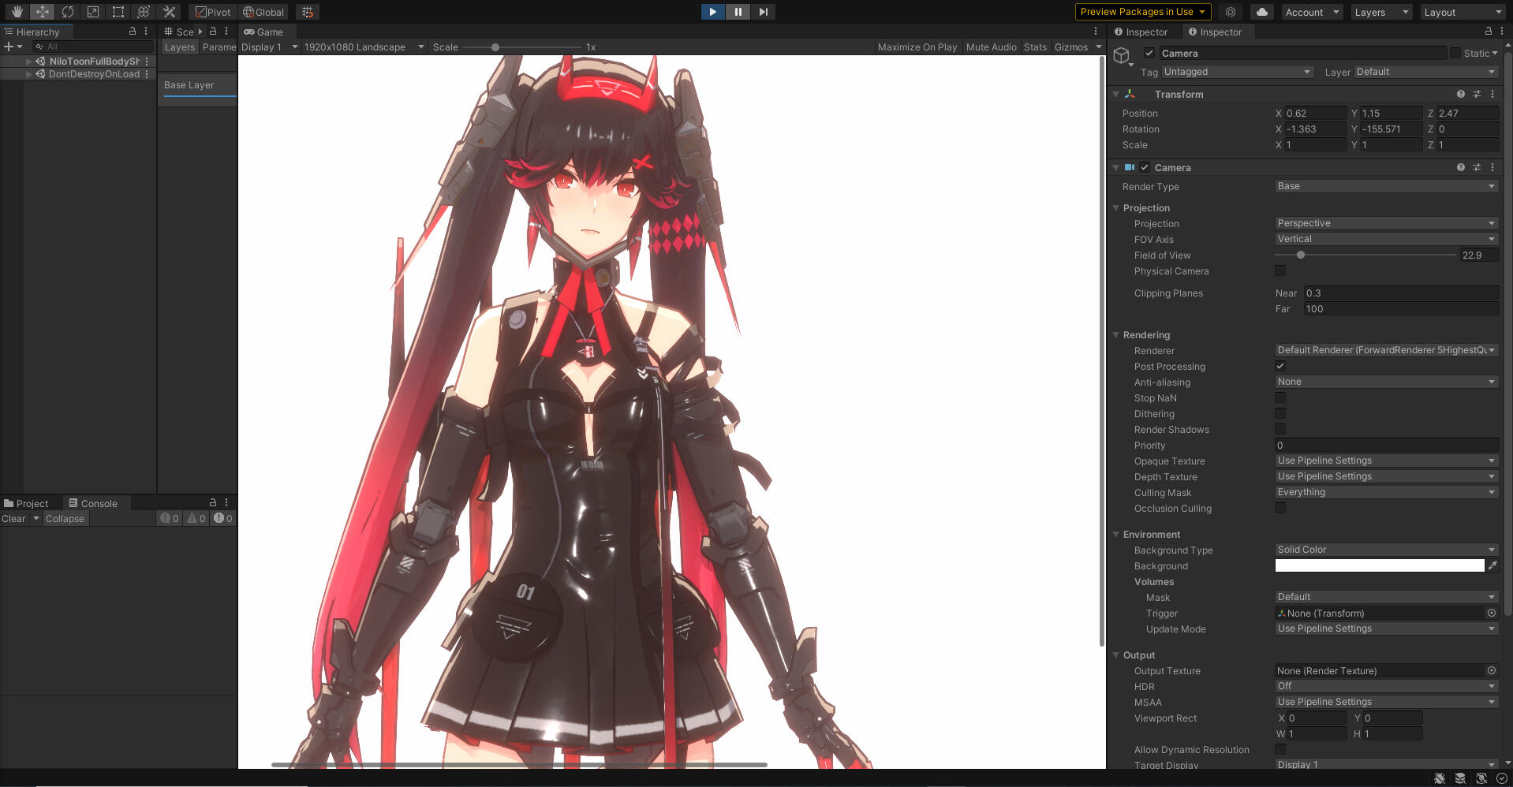Expand the NiloToonFullBodySh scene in Hierarchy
Viewport: 1513px width, 787px height.
29,61
